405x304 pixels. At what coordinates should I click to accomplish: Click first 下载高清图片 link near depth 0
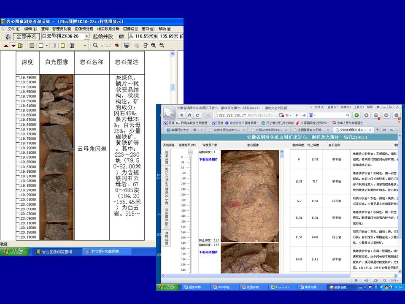point(208,159)
